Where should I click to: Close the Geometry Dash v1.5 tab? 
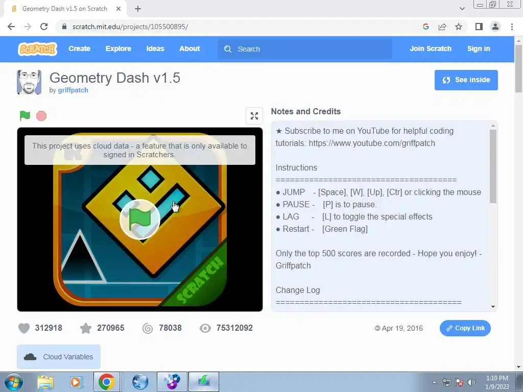click(x=118, y=9)
